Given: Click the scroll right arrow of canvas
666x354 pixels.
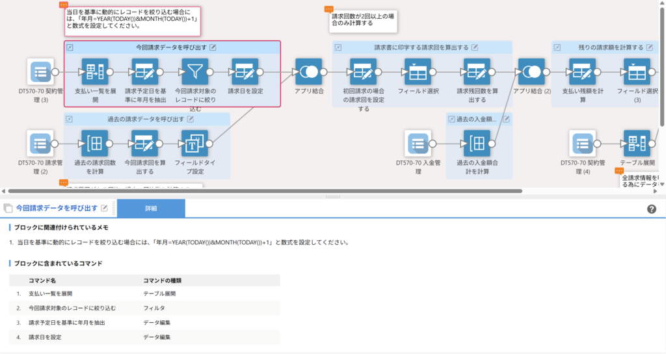Looking at the screenshot, I should pos(656,191).
